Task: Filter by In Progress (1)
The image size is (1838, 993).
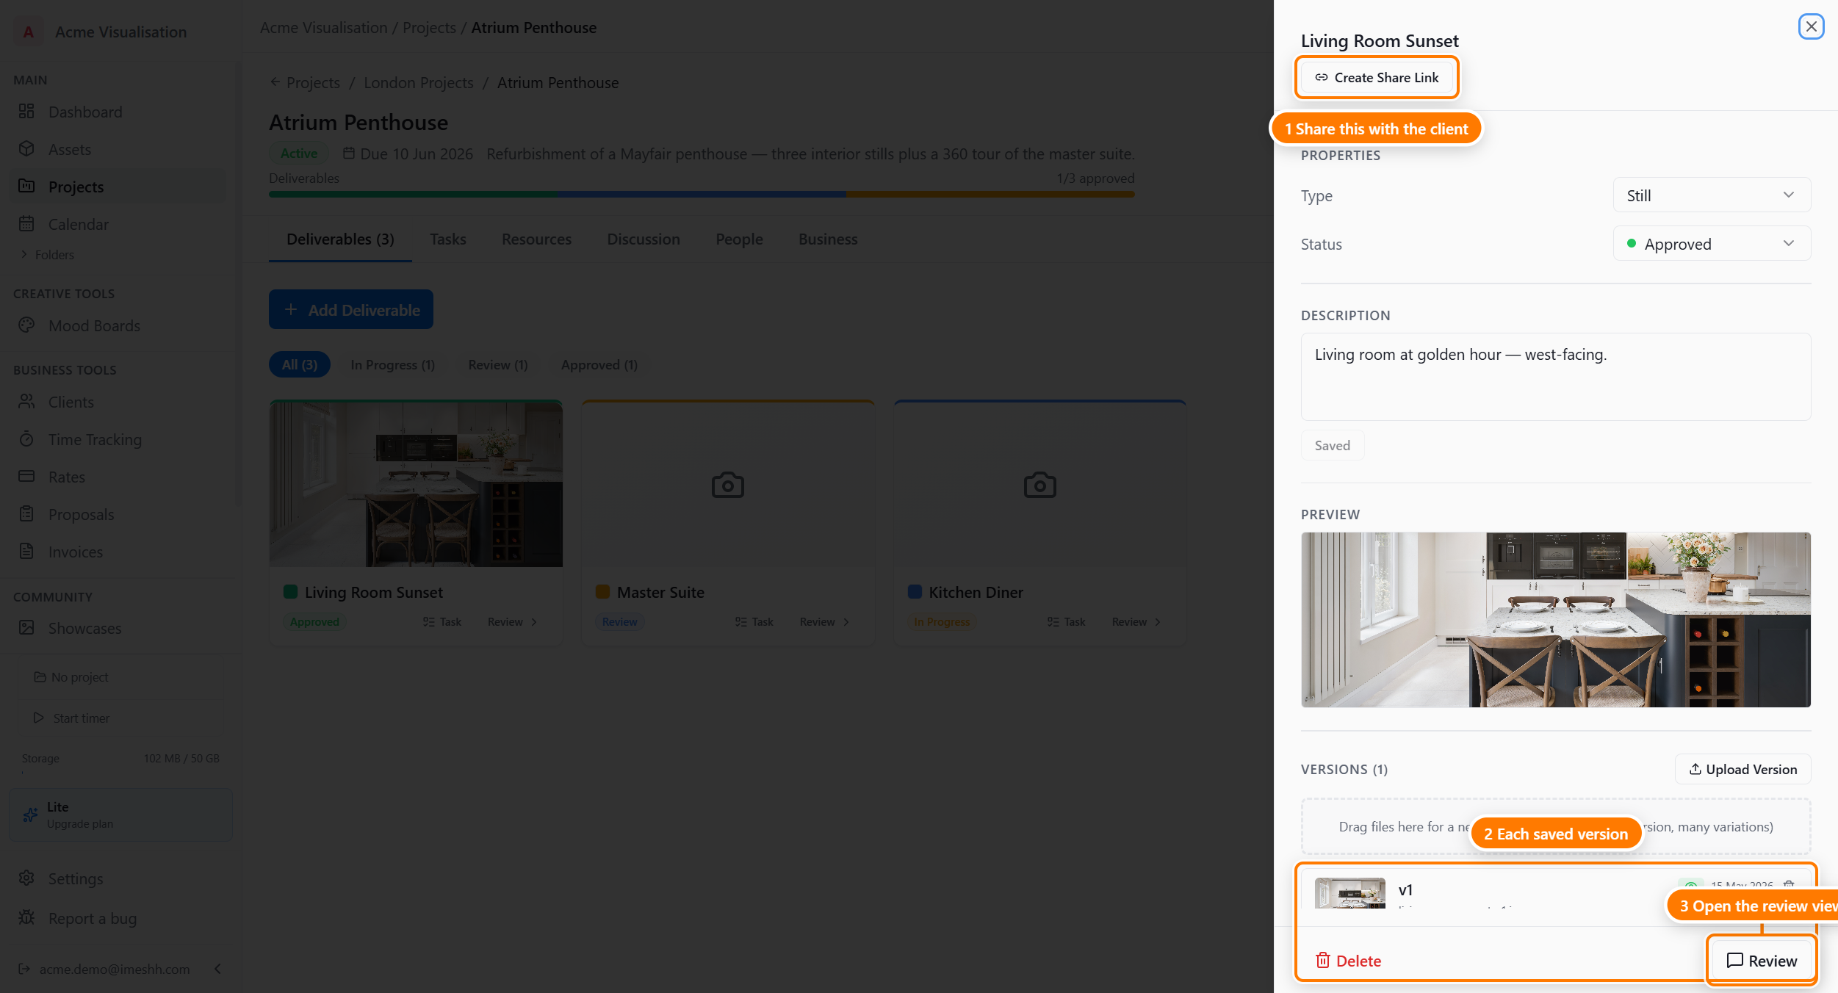Action: 392,365
